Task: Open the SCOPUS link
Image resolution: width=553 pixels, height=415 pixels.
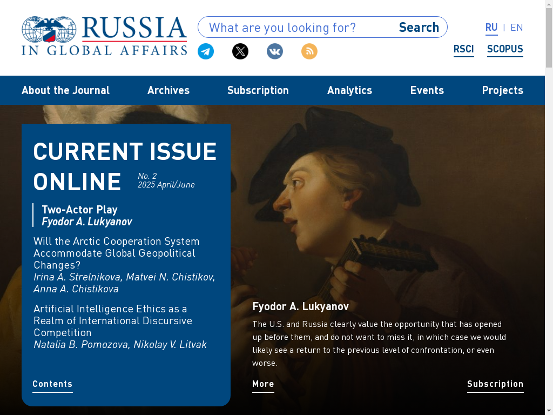Action: [x=505, y=49]
